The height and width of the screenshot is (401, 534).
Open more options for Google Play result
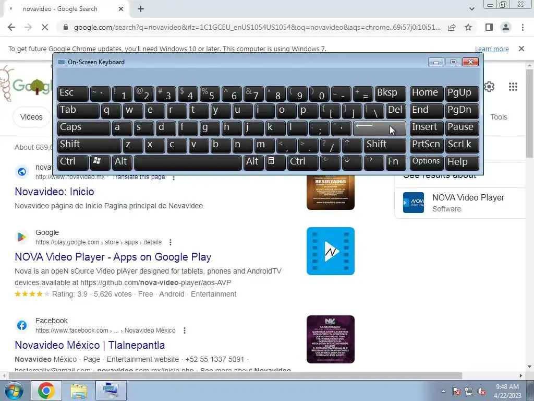[x=171, y=242]
